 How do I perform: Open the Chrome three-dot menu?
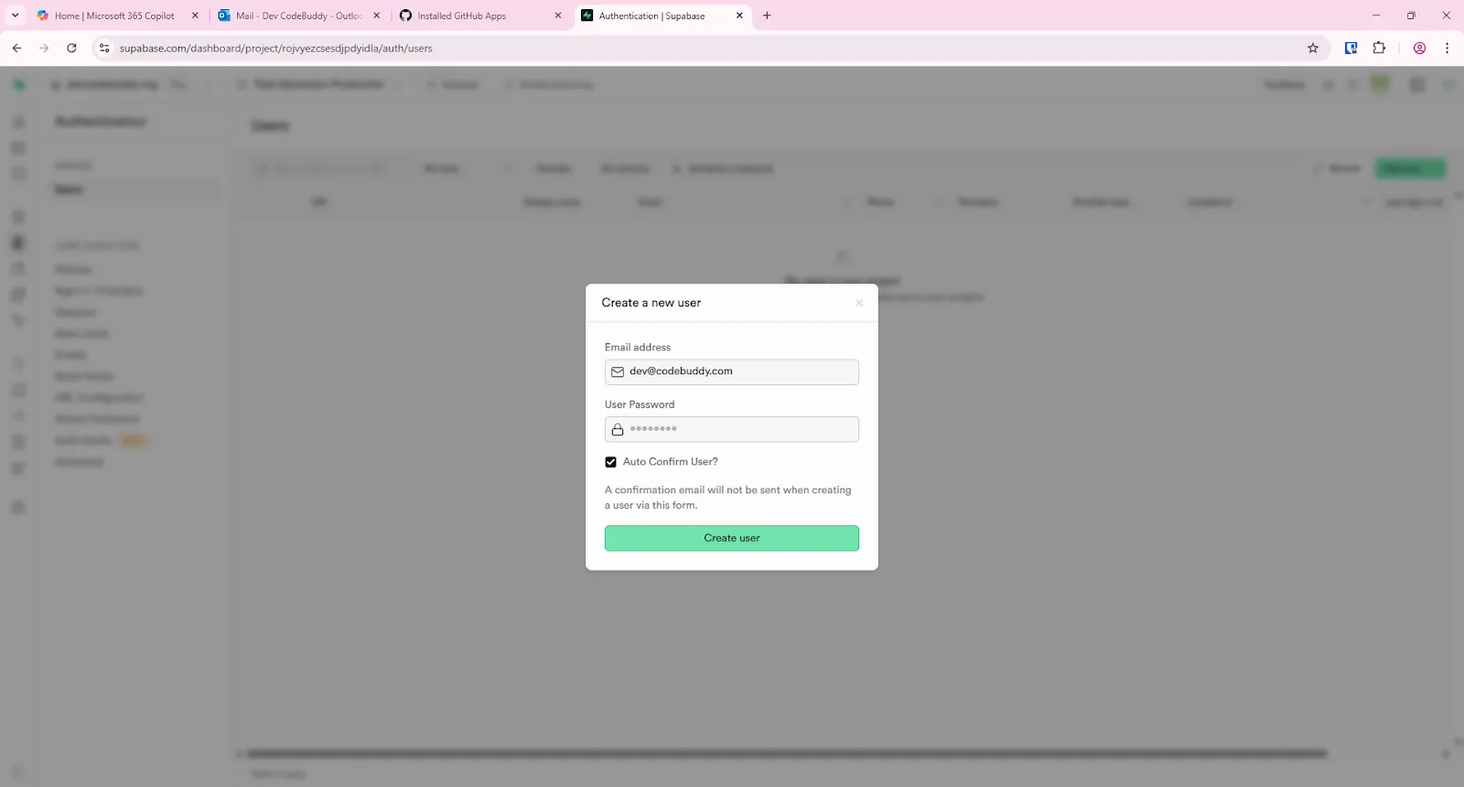point(1447,49)
